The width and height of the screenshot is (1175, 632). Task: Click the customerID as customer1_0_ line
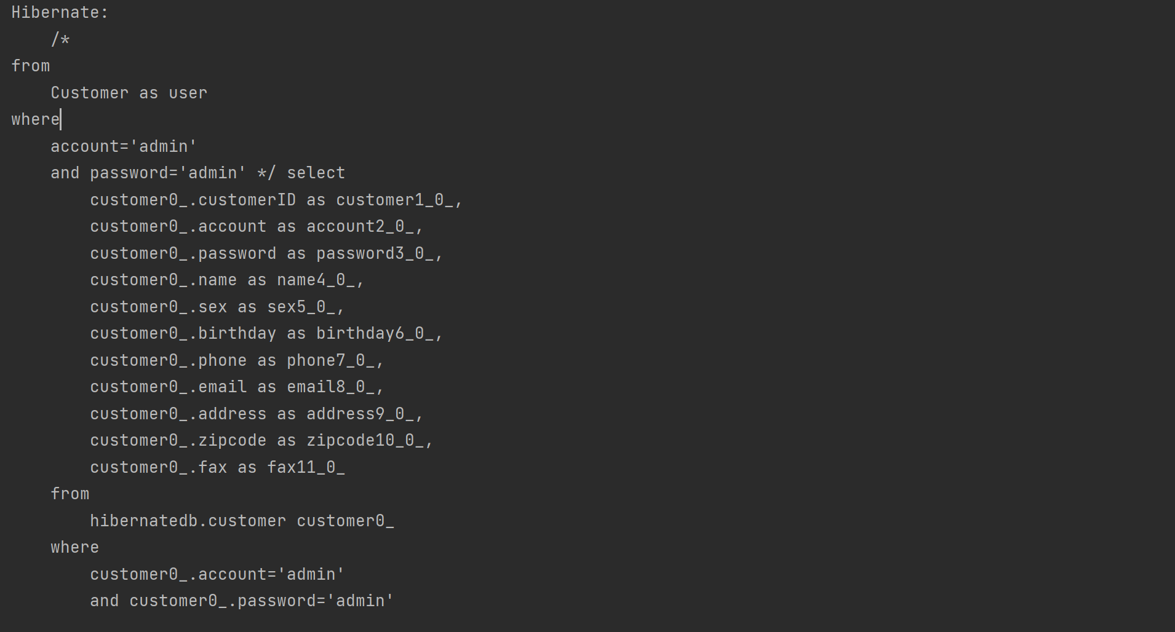tap(276, 200)
